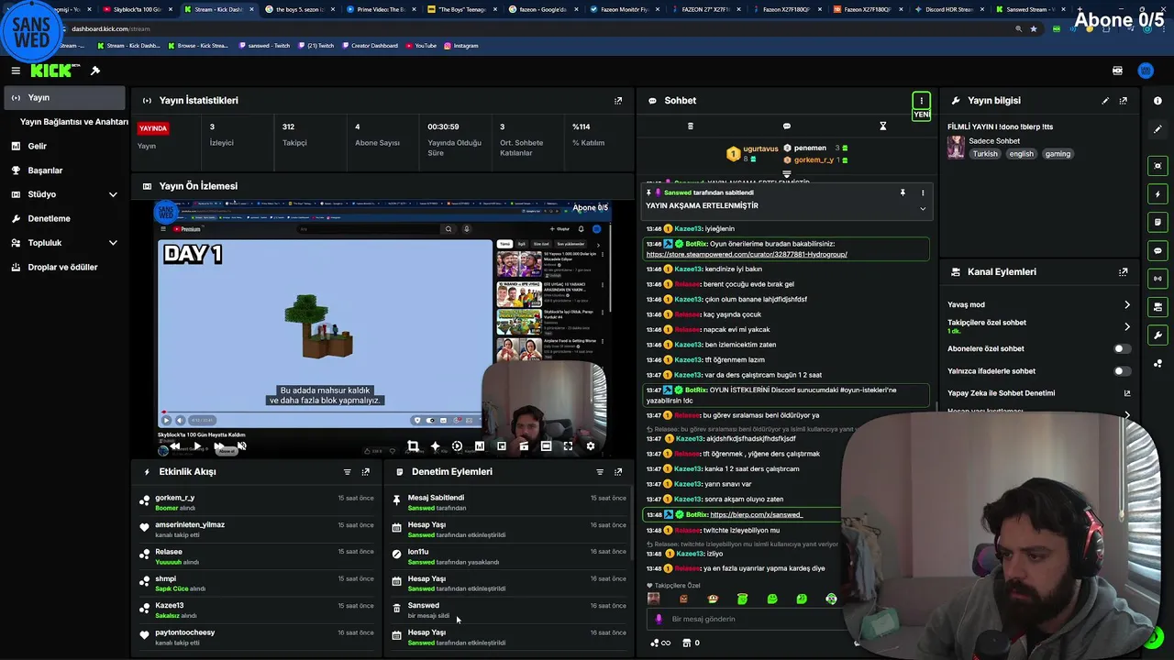Open the Sohbet three-dot options menu
This screenshot has width=1174, height=660.
922,101
